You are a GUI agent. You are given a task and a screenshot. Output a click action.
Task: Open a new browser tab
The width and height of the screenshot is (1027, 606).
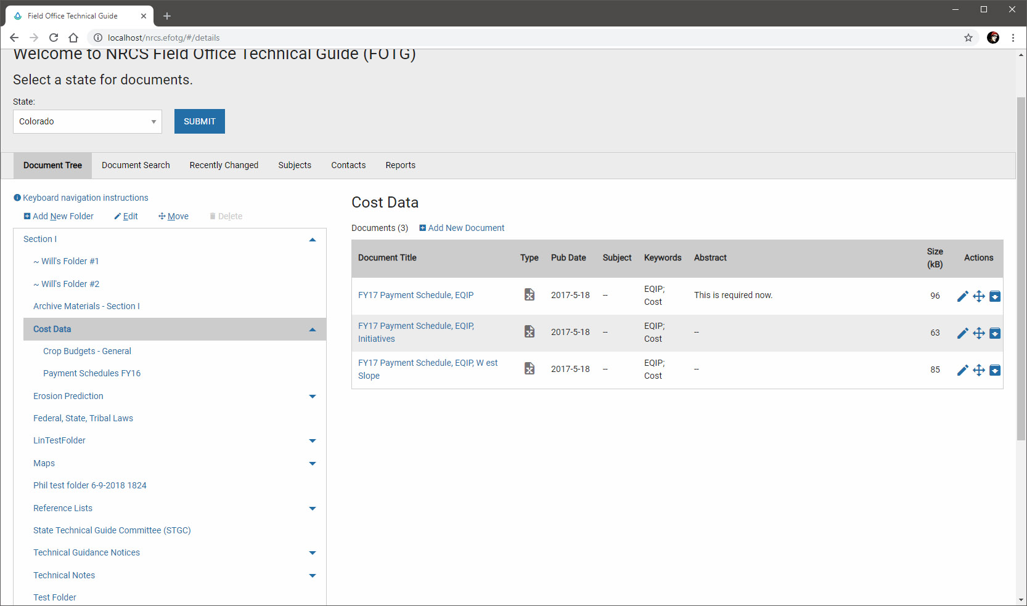pyautogui.click(x=167, y=16)
